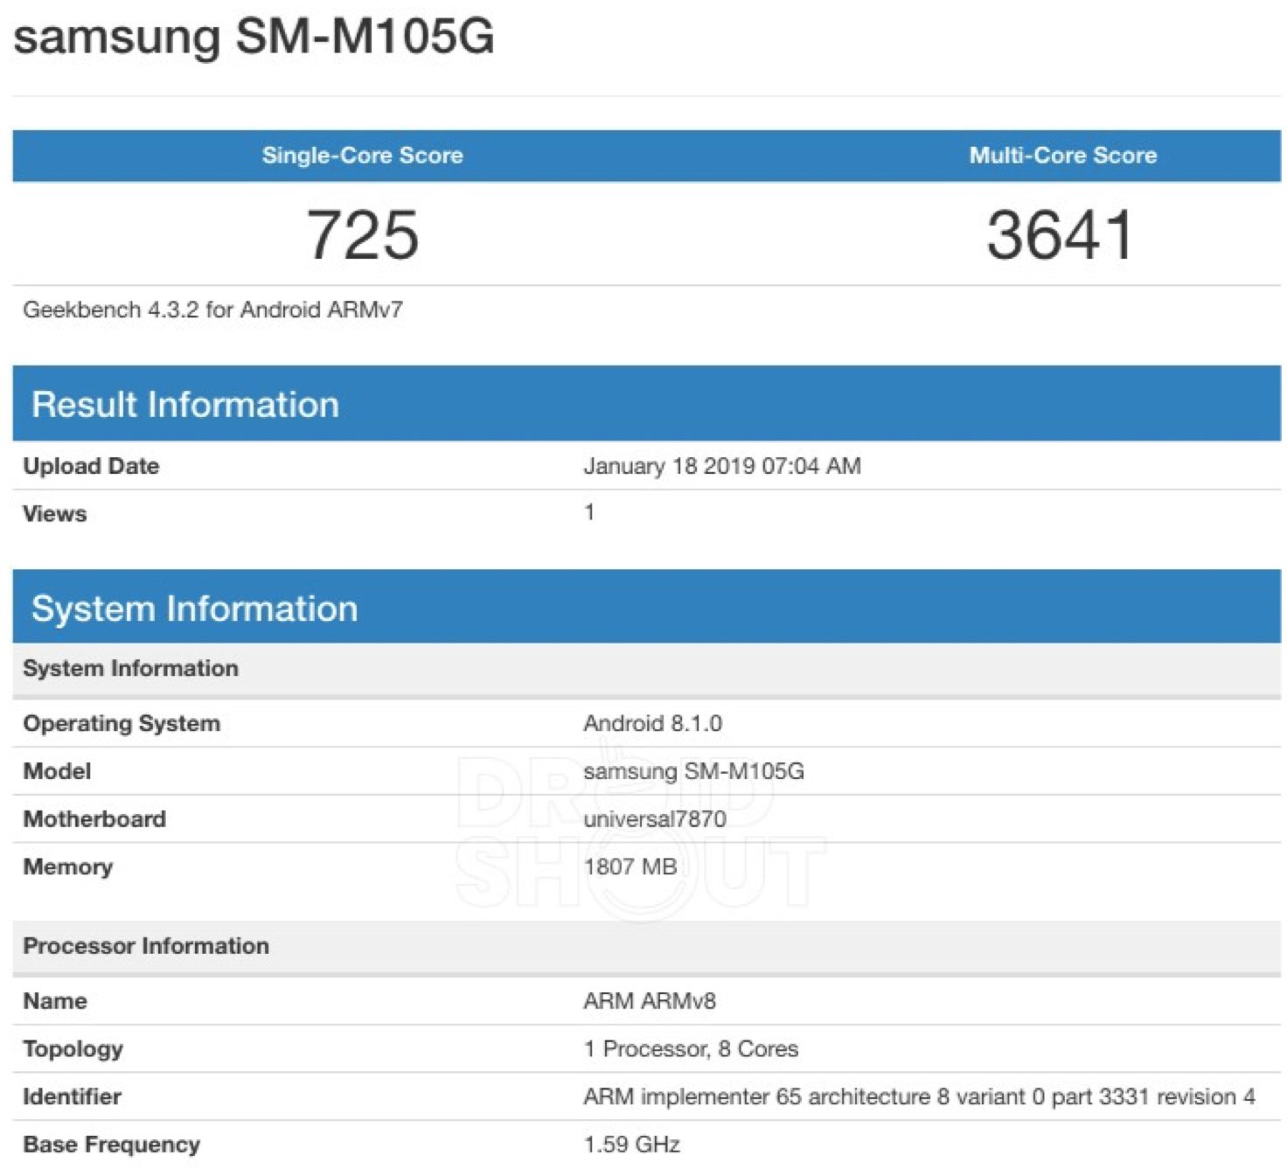Click the Android 8.1.0 operating system value
This screenshot has height=1176, width=1287.
pos(652,723)
